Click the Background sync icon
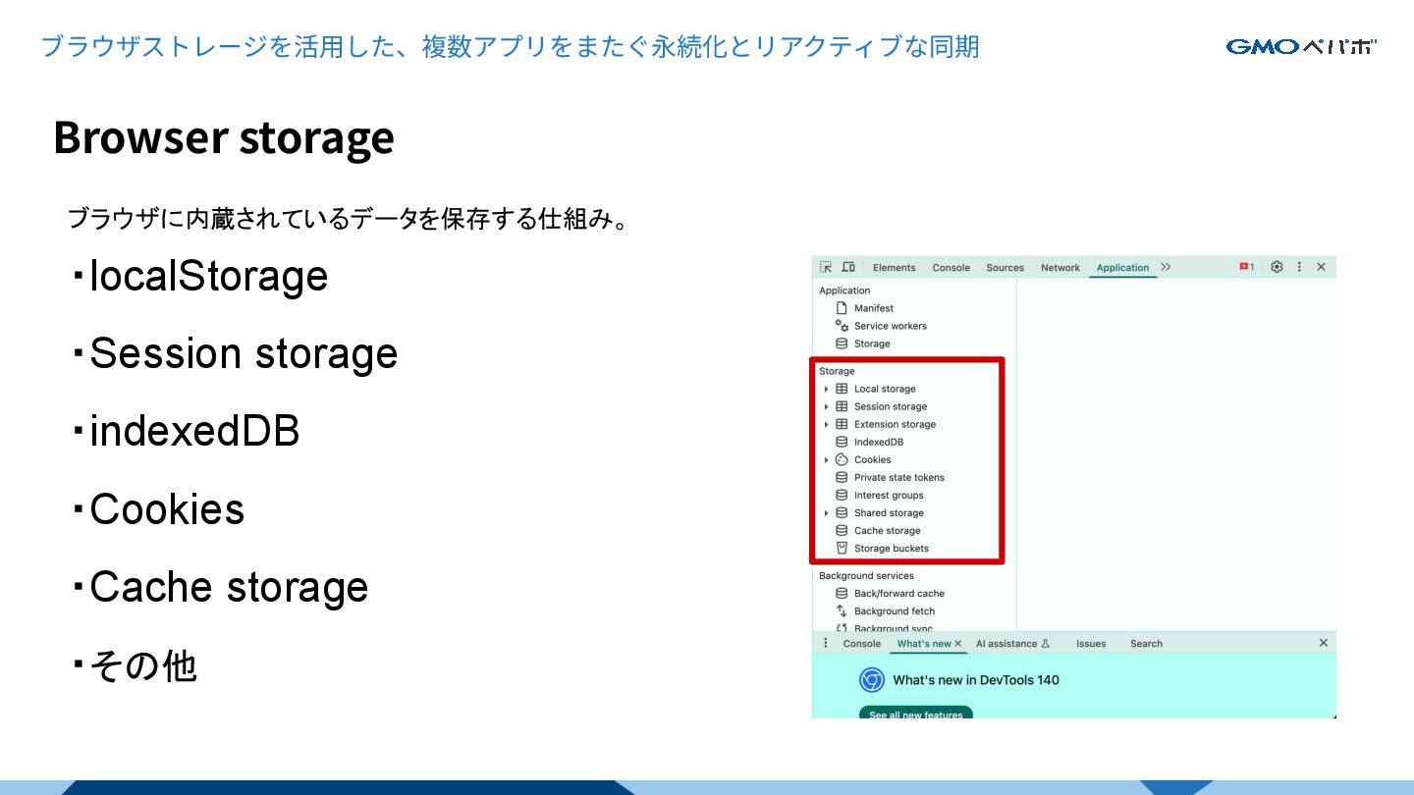The height and width of the screenshot is (795, 1414). point(842,627)
